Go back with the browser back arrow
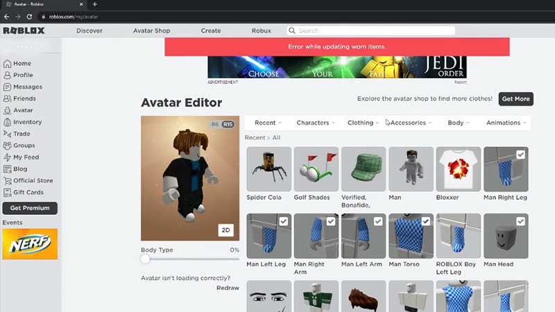The width and height of the screenshot is (555, 312). pyautogui.click(x=7, y=17)
